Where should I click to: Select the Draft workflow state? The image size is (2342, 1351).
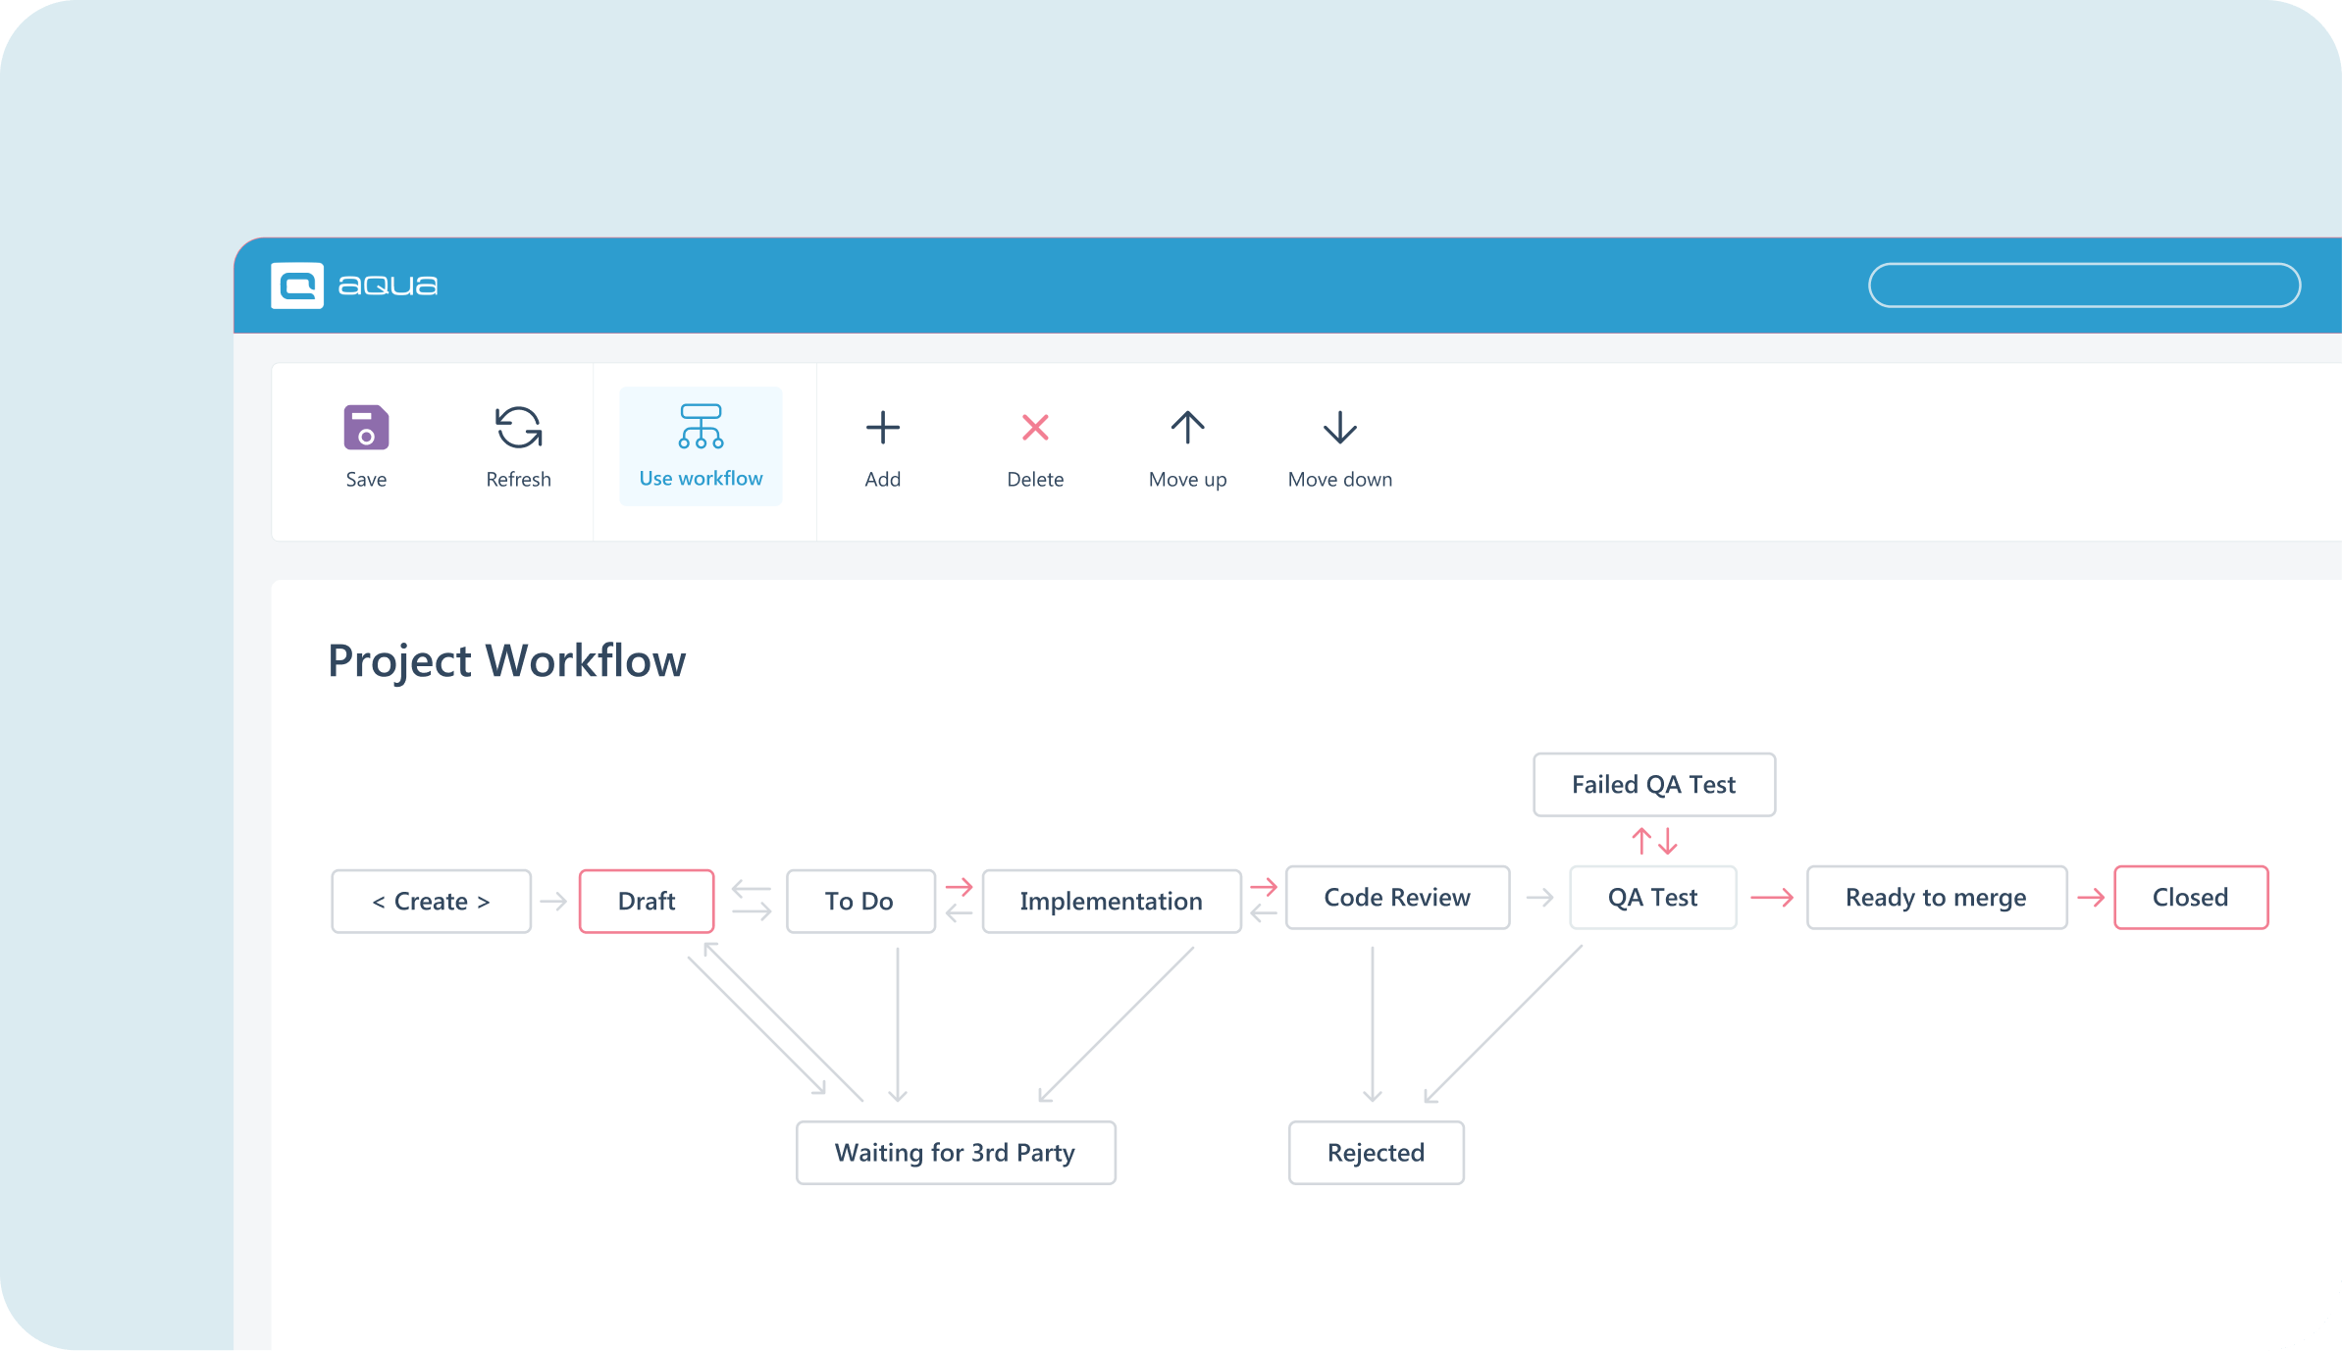tap(646, 900)
